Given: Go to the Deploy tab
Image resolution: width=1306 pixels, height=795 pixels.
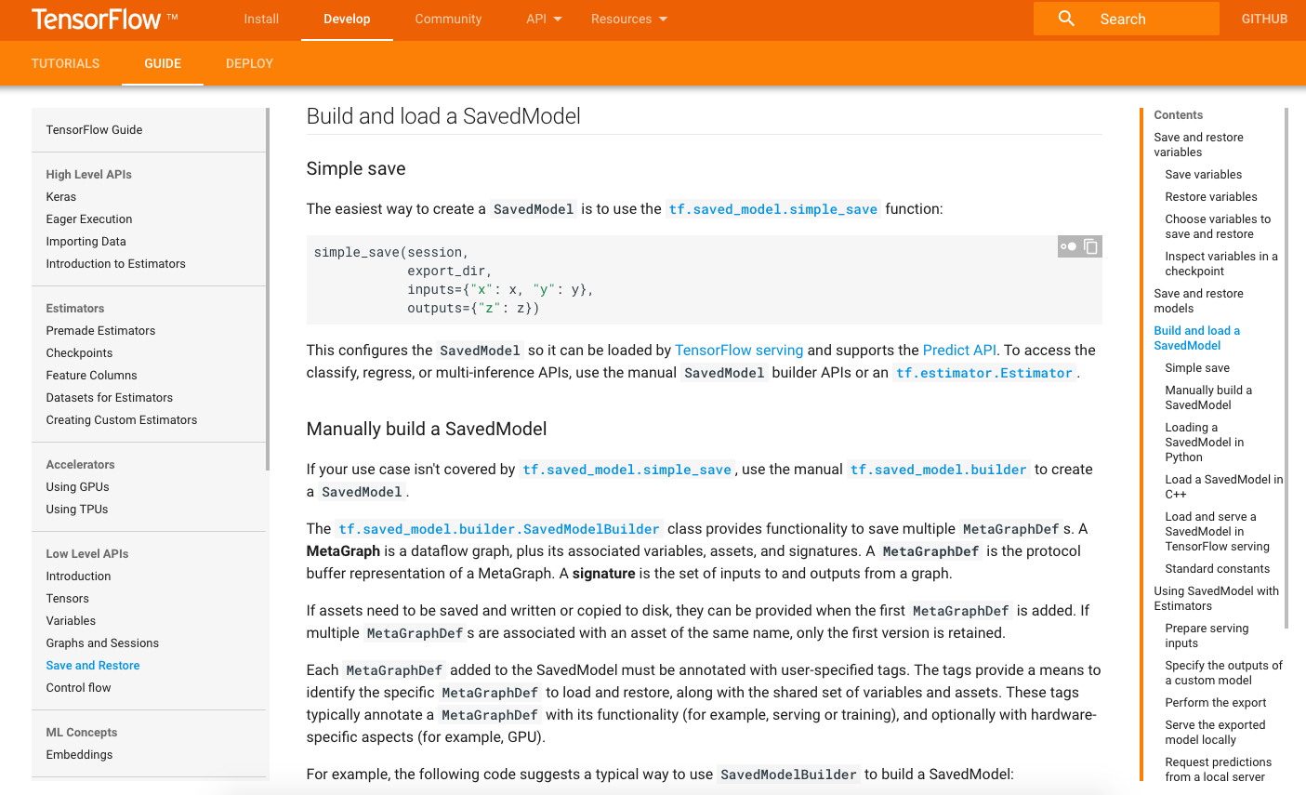Looking at the screenshot, I should click(249, 63).
